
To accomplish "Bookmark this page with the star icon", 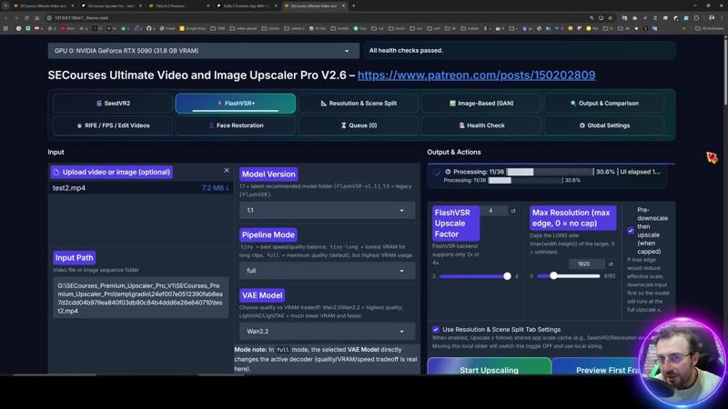I will pyautogui.click(x=610, y=17).
